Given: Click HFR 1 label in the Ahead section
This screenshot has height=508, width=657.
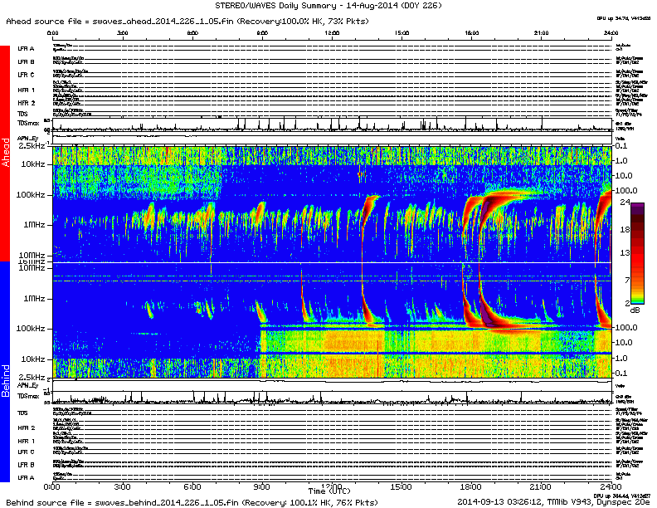Looking at the screenshot, I should [26, 90].
